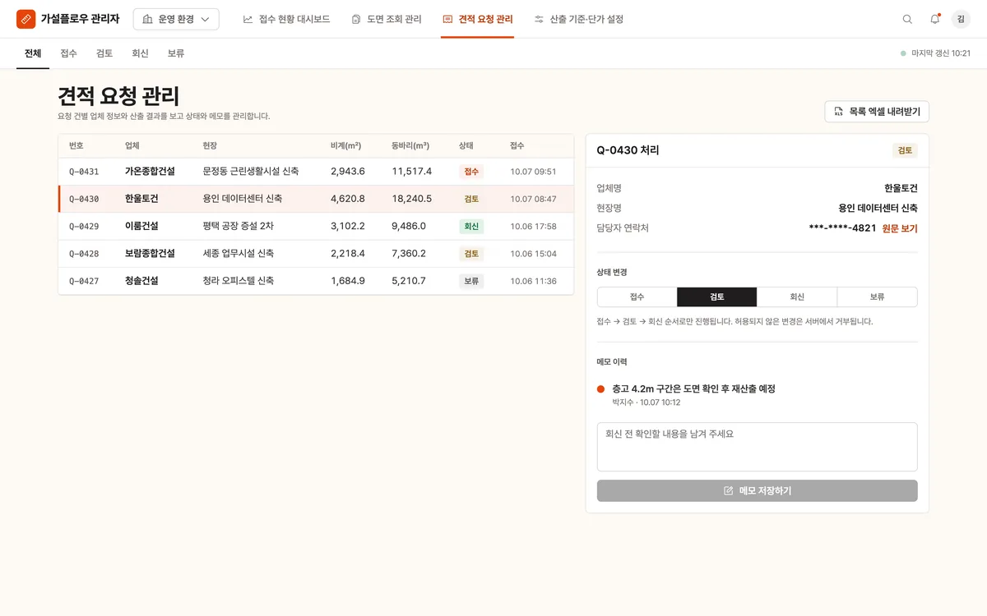Switch to the 전체 filter tab
987x616 pixels.
33,53
